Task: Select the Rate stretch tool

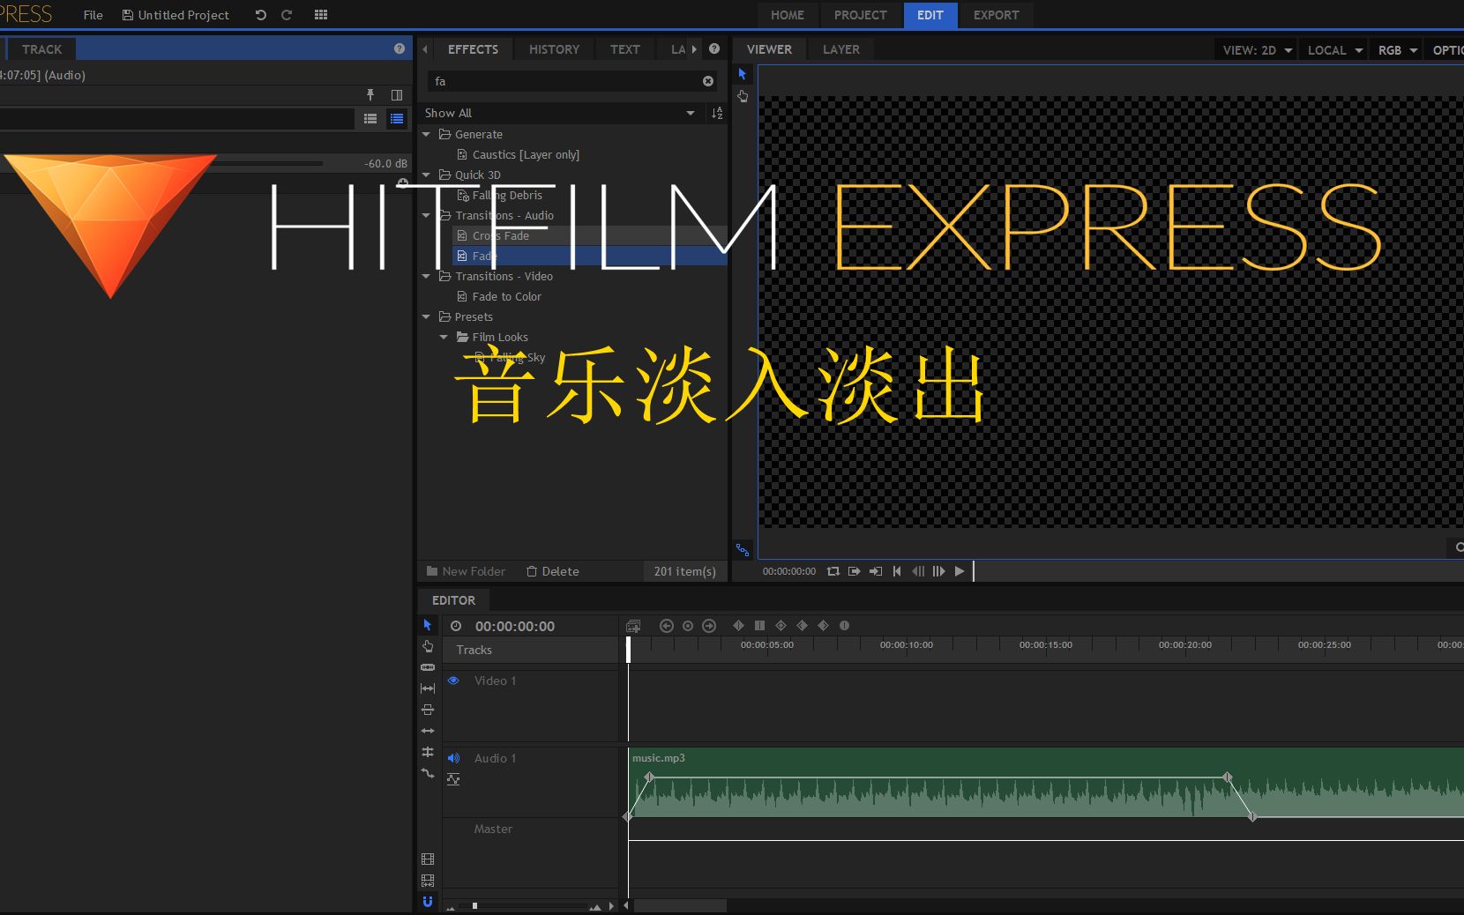Action: (428, 773)
